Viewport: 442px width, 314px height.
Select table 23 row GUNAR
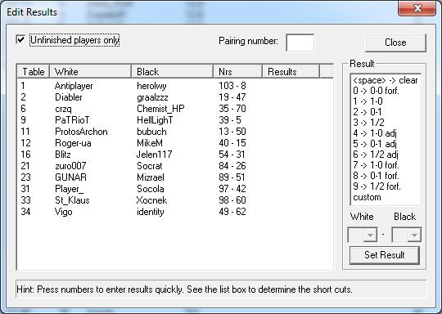click(x=175, y=177)
